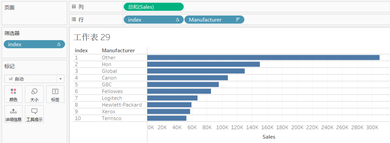The image size is (390, 143).
Task: Click index value 5 in table
Action: coord(76,84)
